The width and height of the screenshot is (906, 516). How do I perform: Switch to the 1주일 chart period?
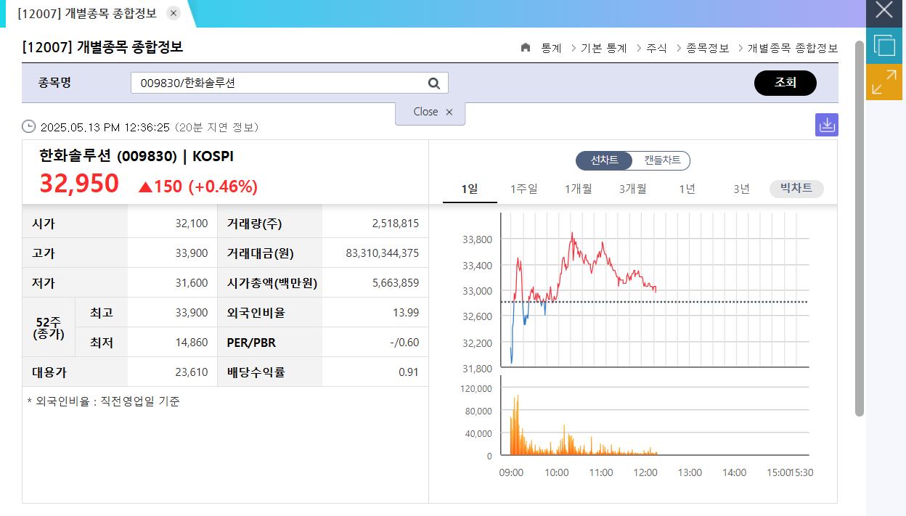[x=523, y=188]
